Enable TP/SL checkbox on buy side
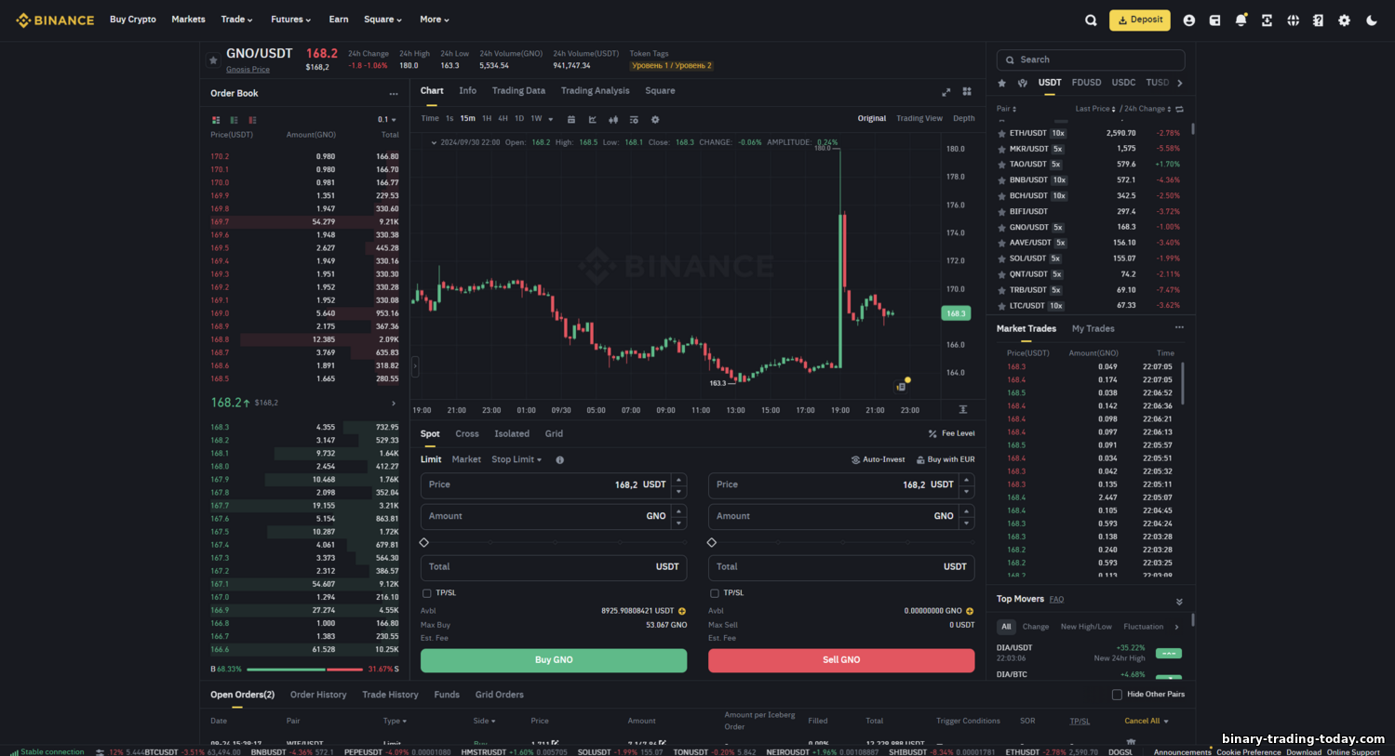Viewport: 1395px width, 756px height. 427,593
